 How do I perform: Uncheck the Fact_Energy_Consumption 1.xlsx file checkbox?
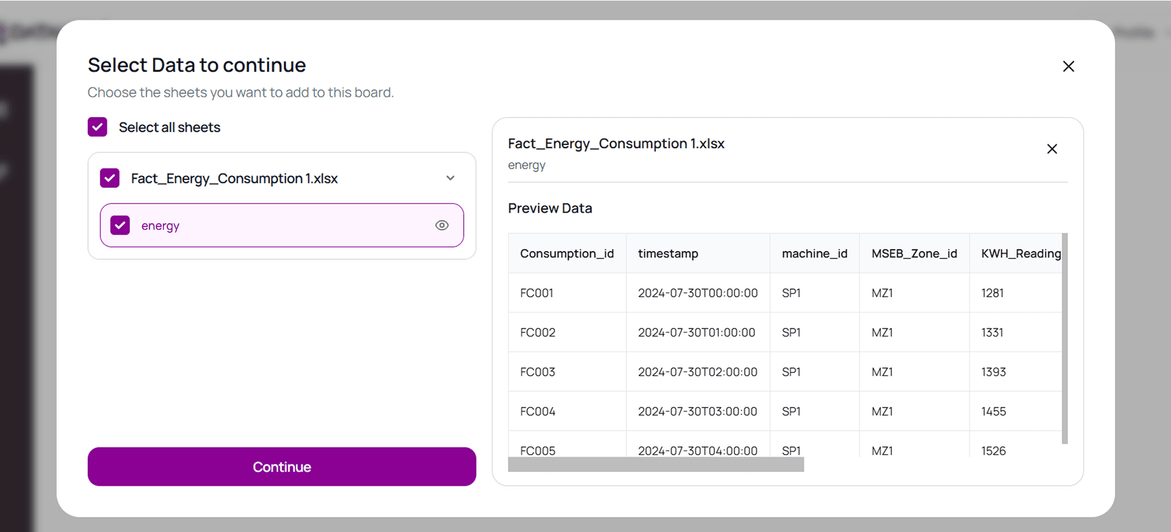(110, 178)
